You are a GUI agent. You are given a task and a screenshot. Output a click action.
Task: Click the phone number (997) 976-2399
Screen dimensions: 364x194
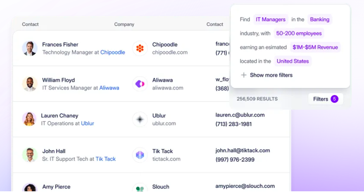235,160
